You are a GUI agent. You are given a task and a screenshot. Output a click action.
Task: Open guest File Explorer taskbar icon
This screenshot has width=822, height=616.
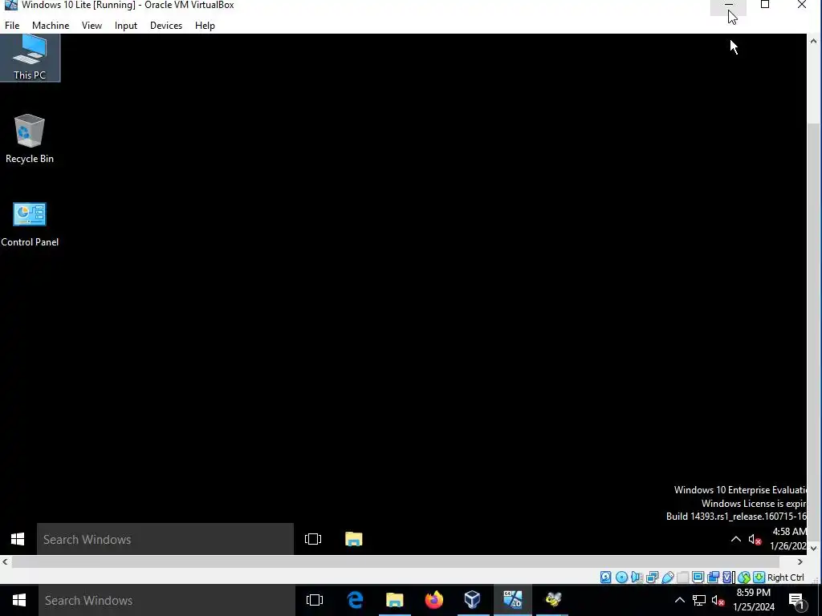point(354,539)
